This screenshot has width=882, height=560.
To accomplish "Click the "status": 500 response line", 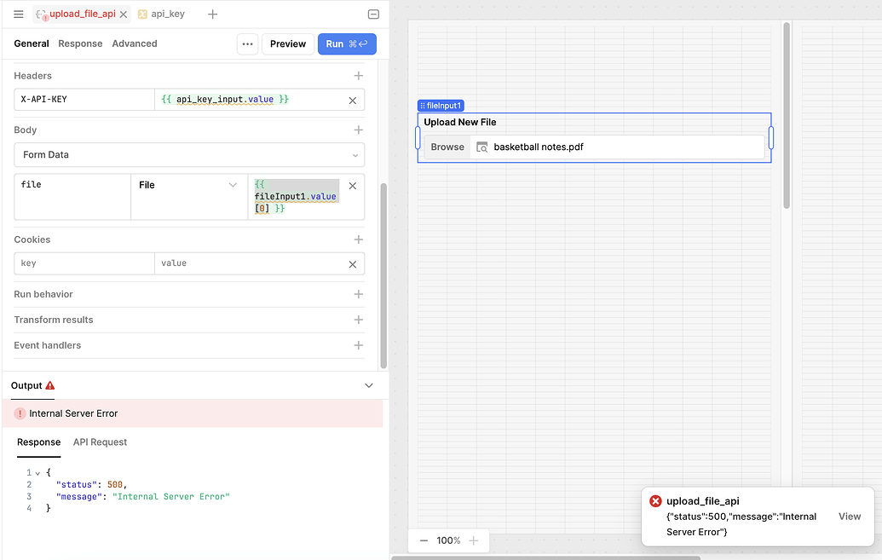I will click(x=92, y=485).
